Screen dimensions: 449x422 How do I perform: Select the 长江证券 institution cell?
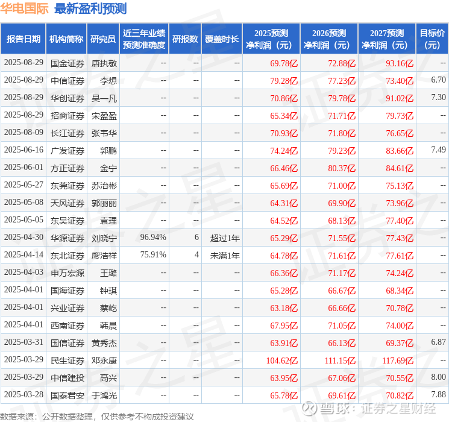[x=68, y=133]
